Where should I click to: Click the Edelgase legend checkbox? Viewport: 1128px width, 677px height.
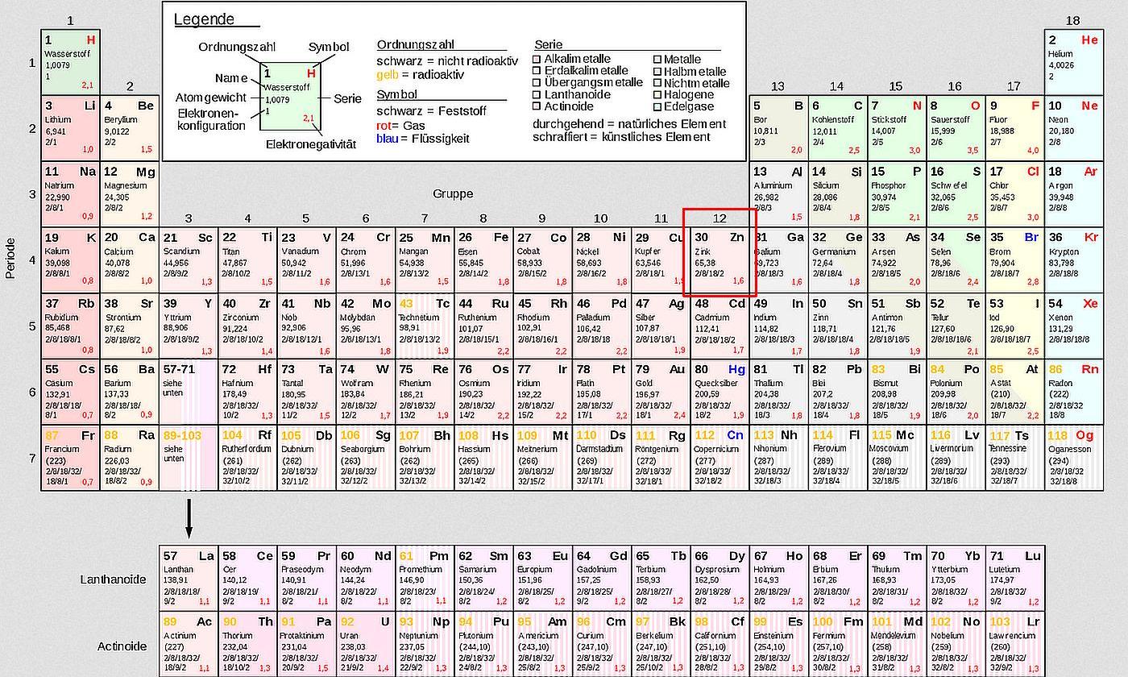click(657, 107)
